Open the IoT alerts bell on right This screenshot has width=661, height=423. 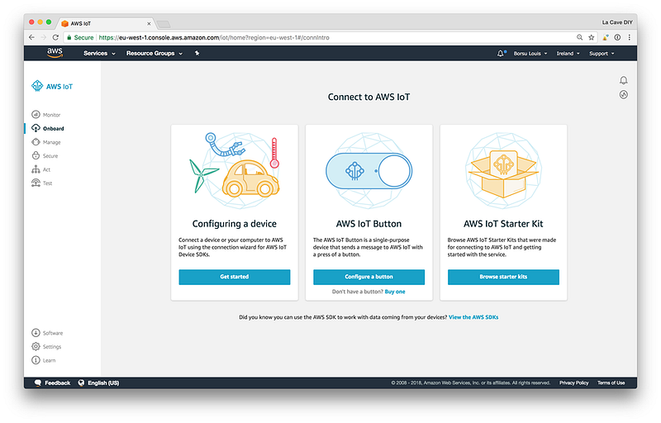click(624, 80)
